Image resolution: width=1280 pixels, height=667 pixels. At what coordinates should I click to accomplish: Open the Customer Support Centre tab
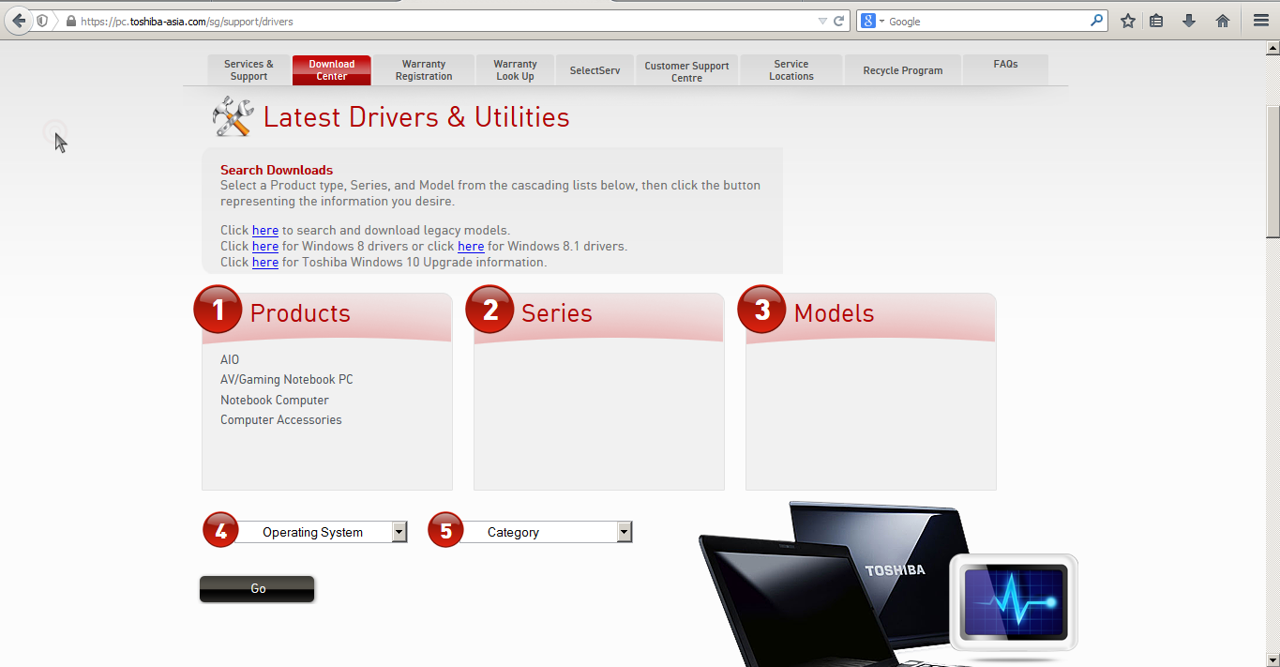[686, 70]
